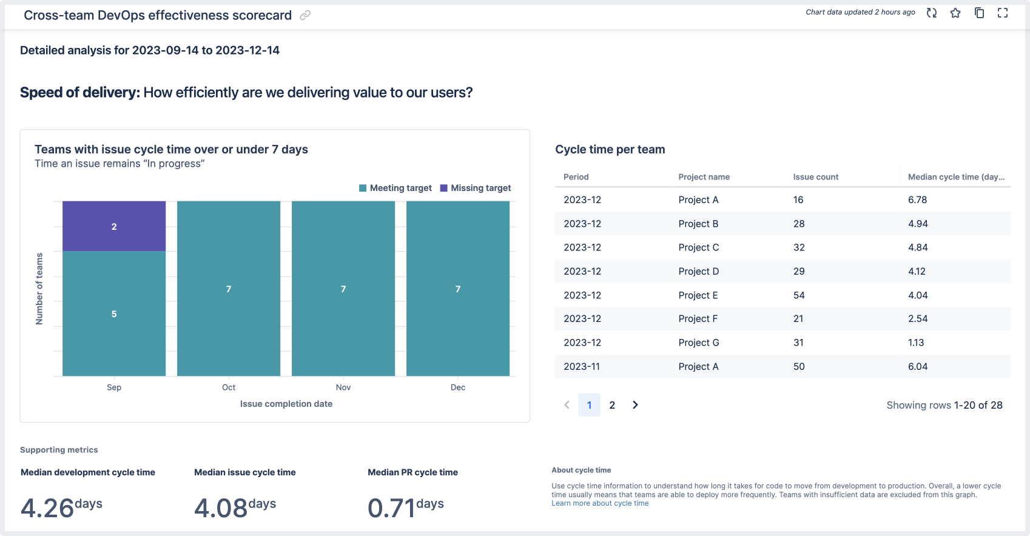Image resolution: width=1030 pixels, height=536 pixels.
Task: Copy link icon next to scorecard title
Action: point(305,15)
